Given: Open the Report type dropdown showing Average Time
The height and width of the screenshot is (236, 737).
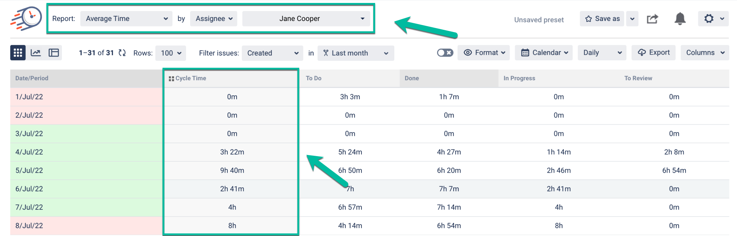Looking at the screenshot, I should click(126, 18).
